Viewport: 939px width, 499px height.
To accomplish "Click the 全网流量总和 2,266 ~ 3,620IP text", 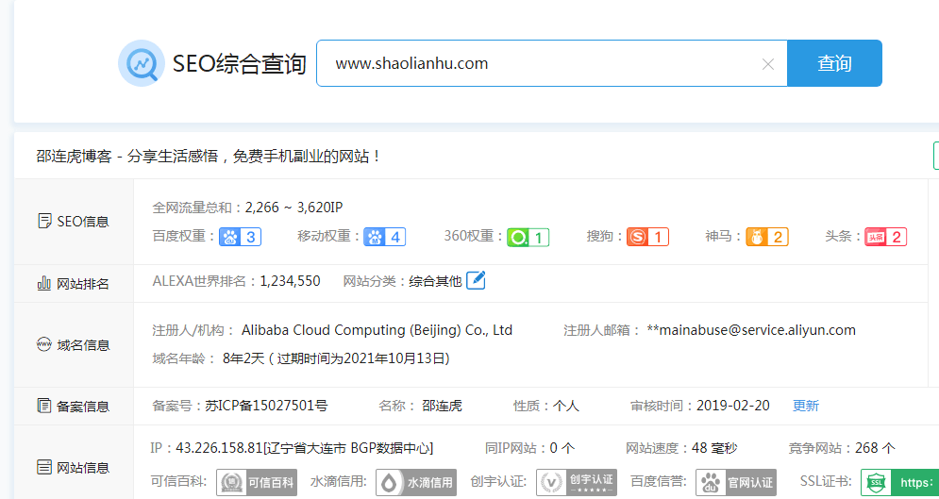I will click(x=293, y=208).
